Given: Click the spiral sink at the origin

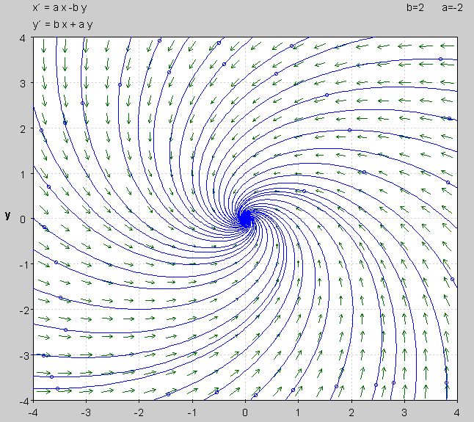Looking at the screenshot, I should 246,218.
